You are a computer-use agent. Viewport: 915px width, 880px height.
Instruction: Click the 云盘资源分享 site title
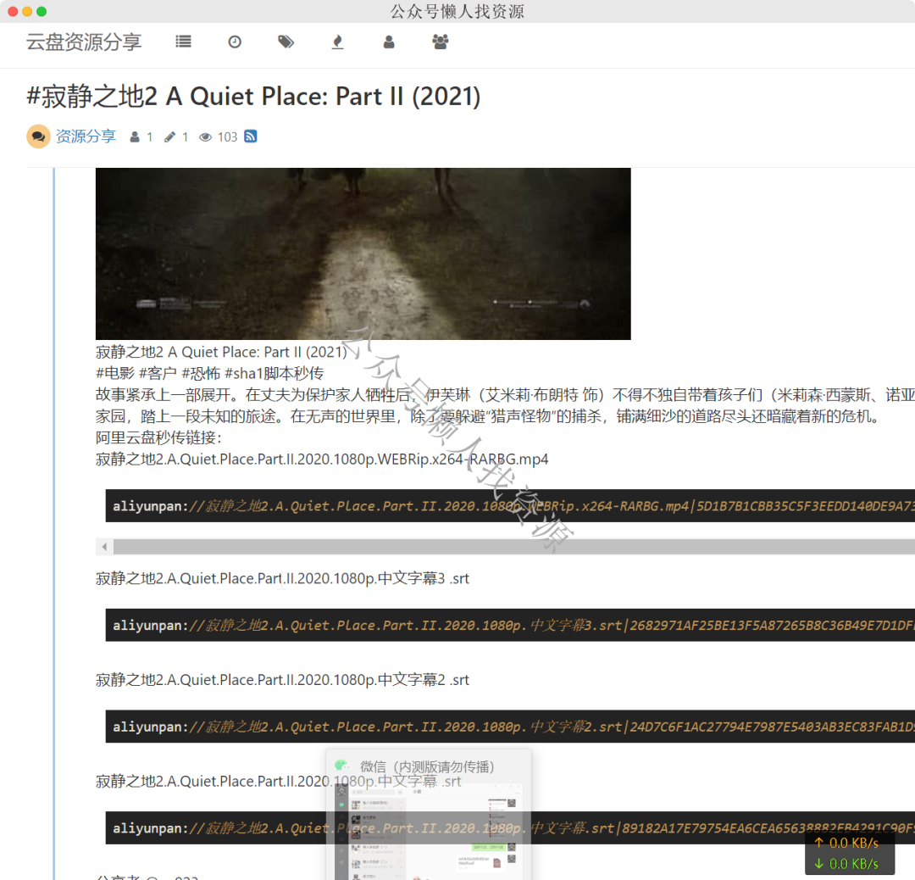tap(84, 42)
